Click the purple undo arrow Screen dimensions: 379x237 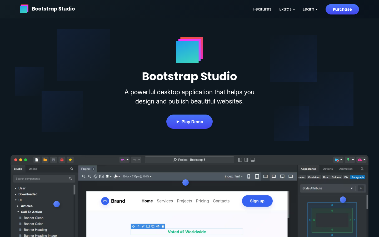[x=123, y=160]
